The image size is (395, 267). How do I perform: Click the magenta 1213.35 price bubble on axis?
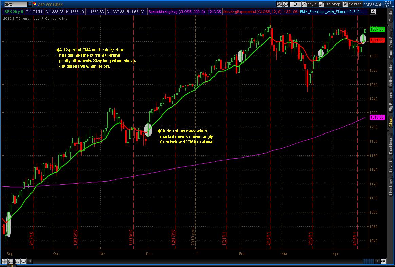tap(377, 118)
